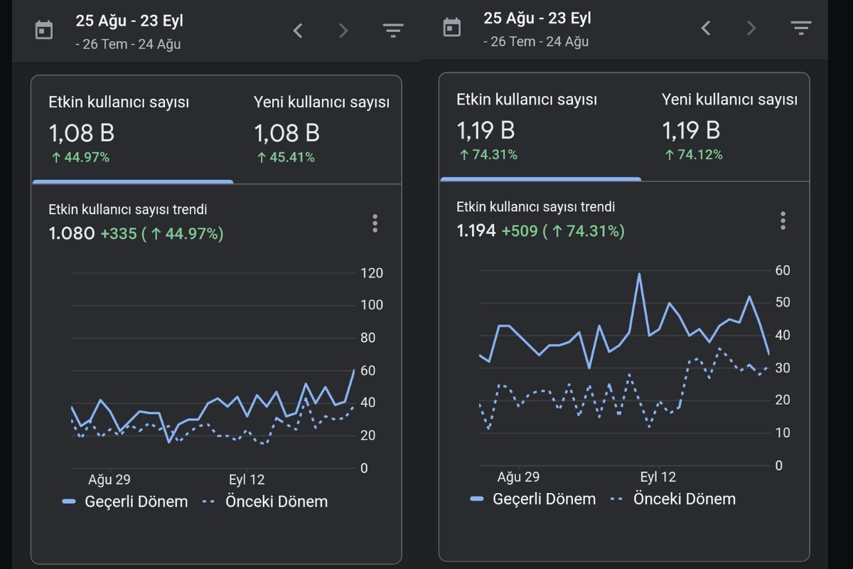Toggle Önceki Dönem legend in left chart
This screenshot has width=853, height=569.
[x=265, y=501]
